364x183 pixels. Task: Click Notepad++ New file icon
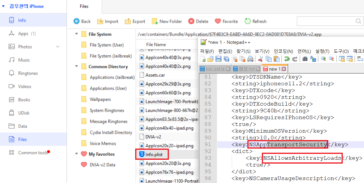point(203,59)
